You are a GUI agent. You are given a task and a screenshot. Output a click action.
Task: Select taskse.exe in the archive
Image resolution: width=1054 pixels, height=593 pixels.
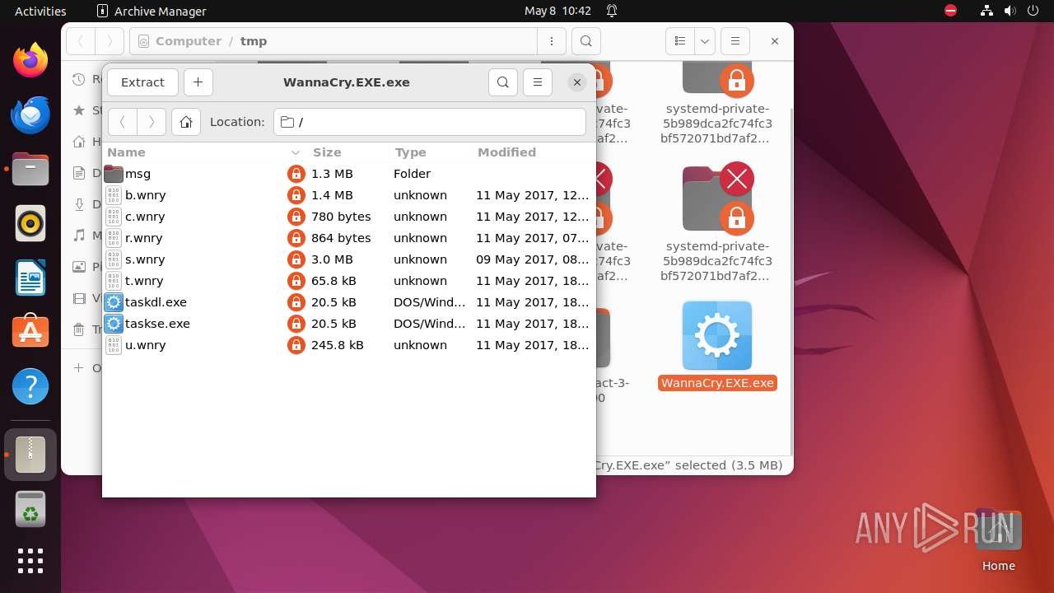(348, 324)
